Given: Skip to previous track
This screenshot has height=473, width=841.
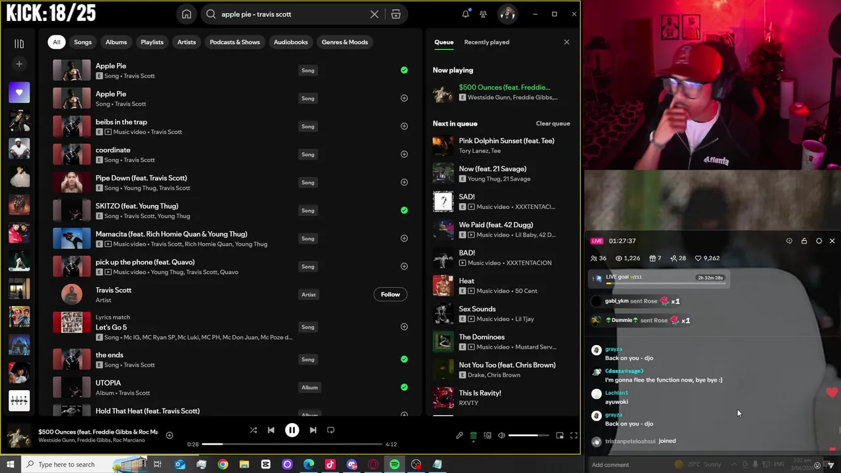Looking at the screenshot, I should tap(271, 430).
